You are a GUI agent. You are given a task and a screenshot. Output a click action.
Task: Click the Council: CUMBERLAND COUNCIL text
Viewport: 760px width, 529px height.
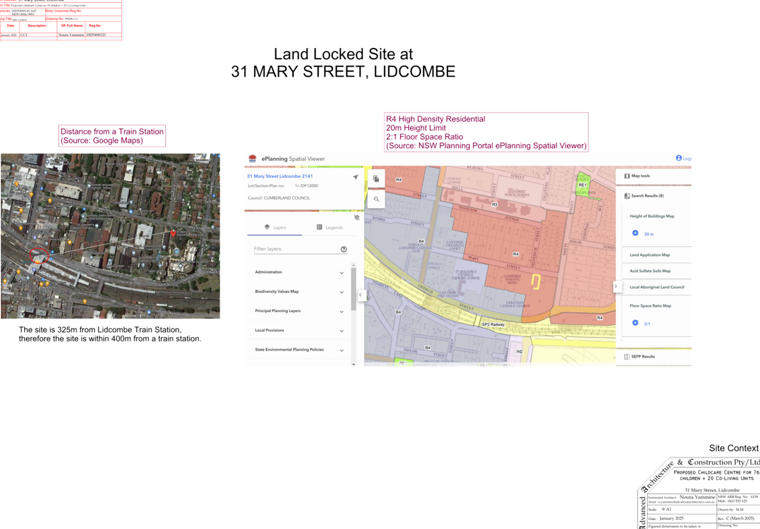(279, 198)
